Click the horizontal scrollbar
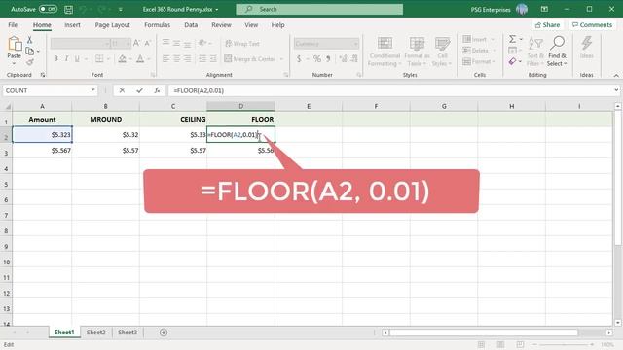 (483, 332)
